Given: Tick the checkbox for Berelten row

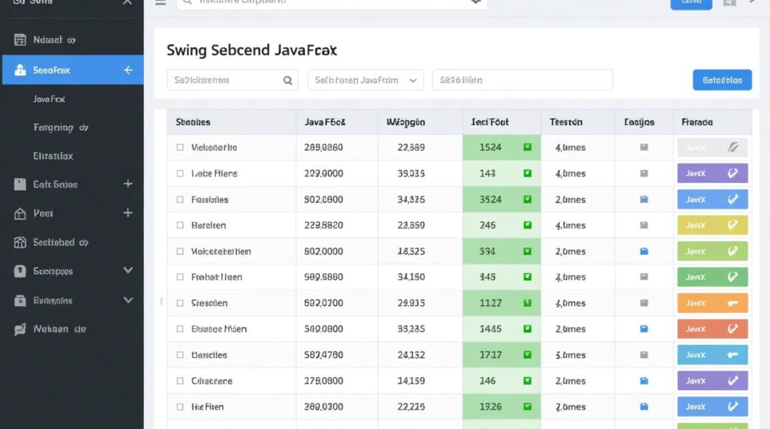Looking at the screenshot, I should (x=180, y=225).
